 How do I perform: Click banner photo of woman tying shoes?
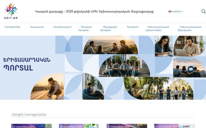(x=47, y=86)
